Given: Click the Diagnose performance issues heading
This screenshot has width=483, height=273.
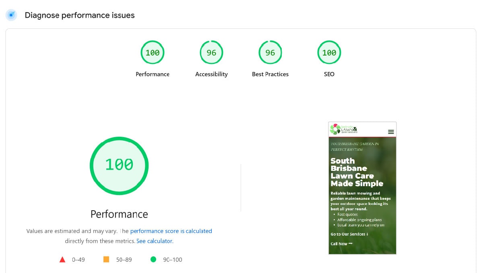Looking at the screenshot, I should point(79,15).
